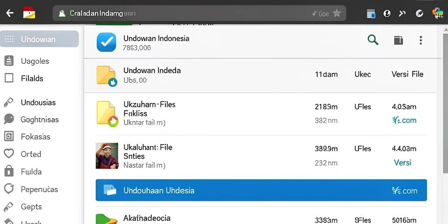Toggle the blue checkmark beside Undowan Indonesia
448x224 pixels.
(x=106, y=42)
